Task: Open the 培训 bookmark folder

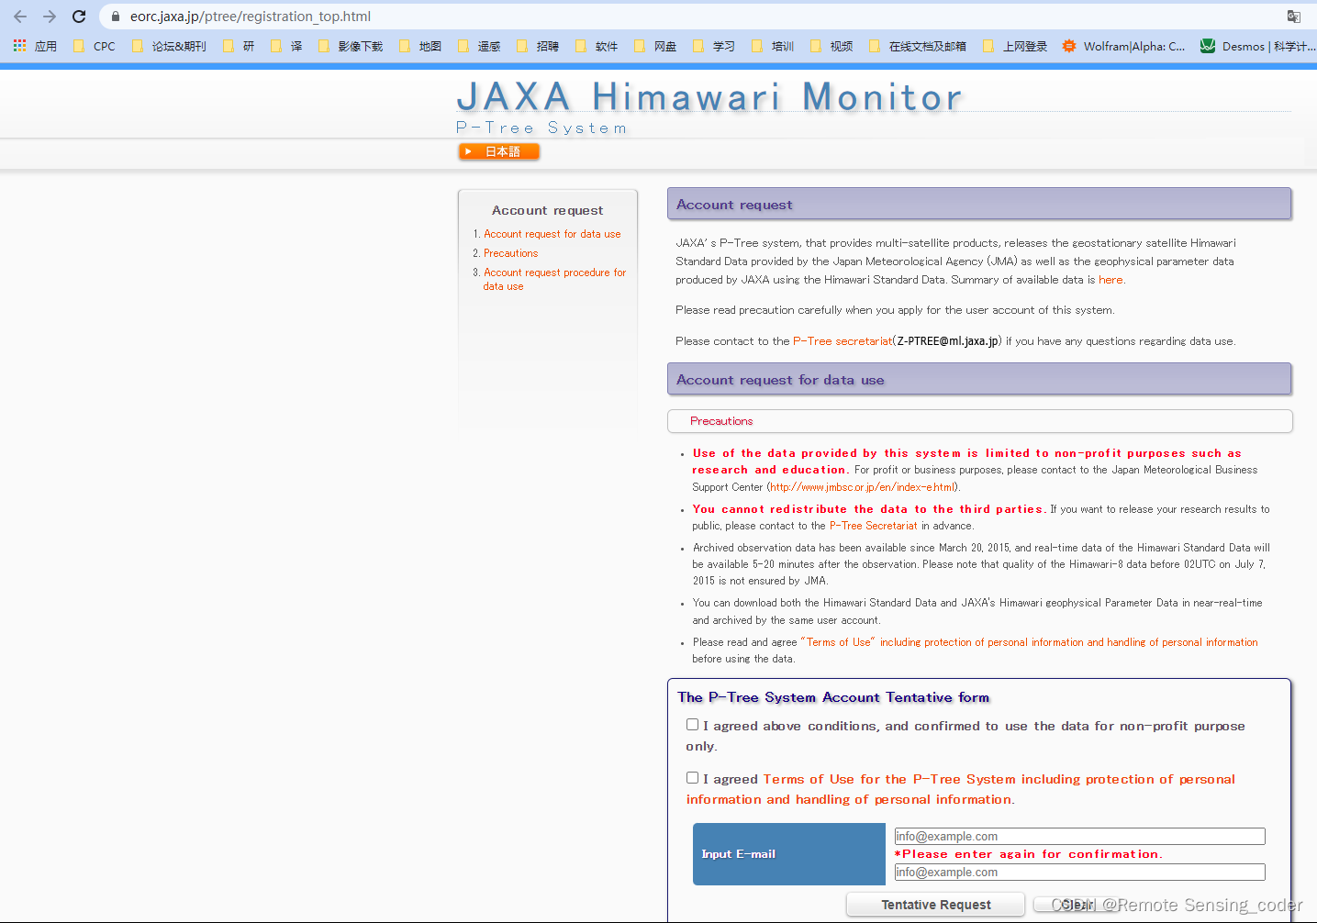Action: [773, 46]
